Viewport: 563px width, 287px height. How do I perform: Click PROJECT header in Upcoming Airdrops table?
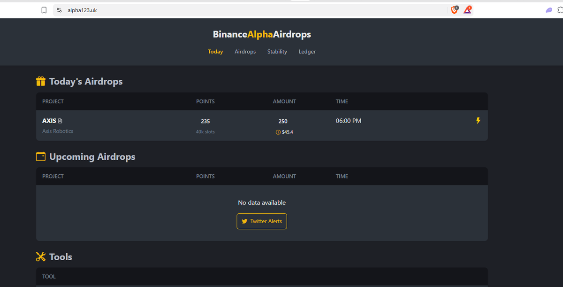click(x=53, y=177)
